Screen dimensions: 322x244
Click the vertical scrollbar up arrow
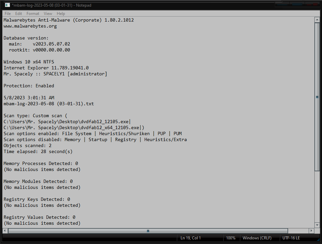tap(317, 20)
